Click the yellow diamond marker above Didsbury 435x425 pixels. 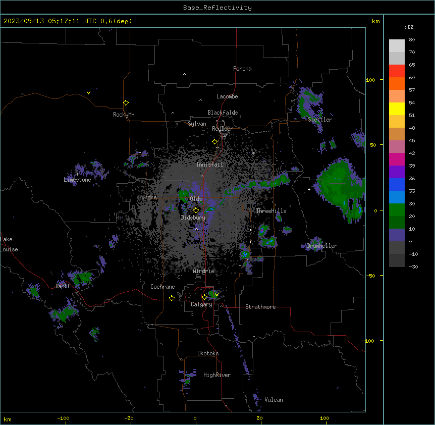click(x=196, y=210)
